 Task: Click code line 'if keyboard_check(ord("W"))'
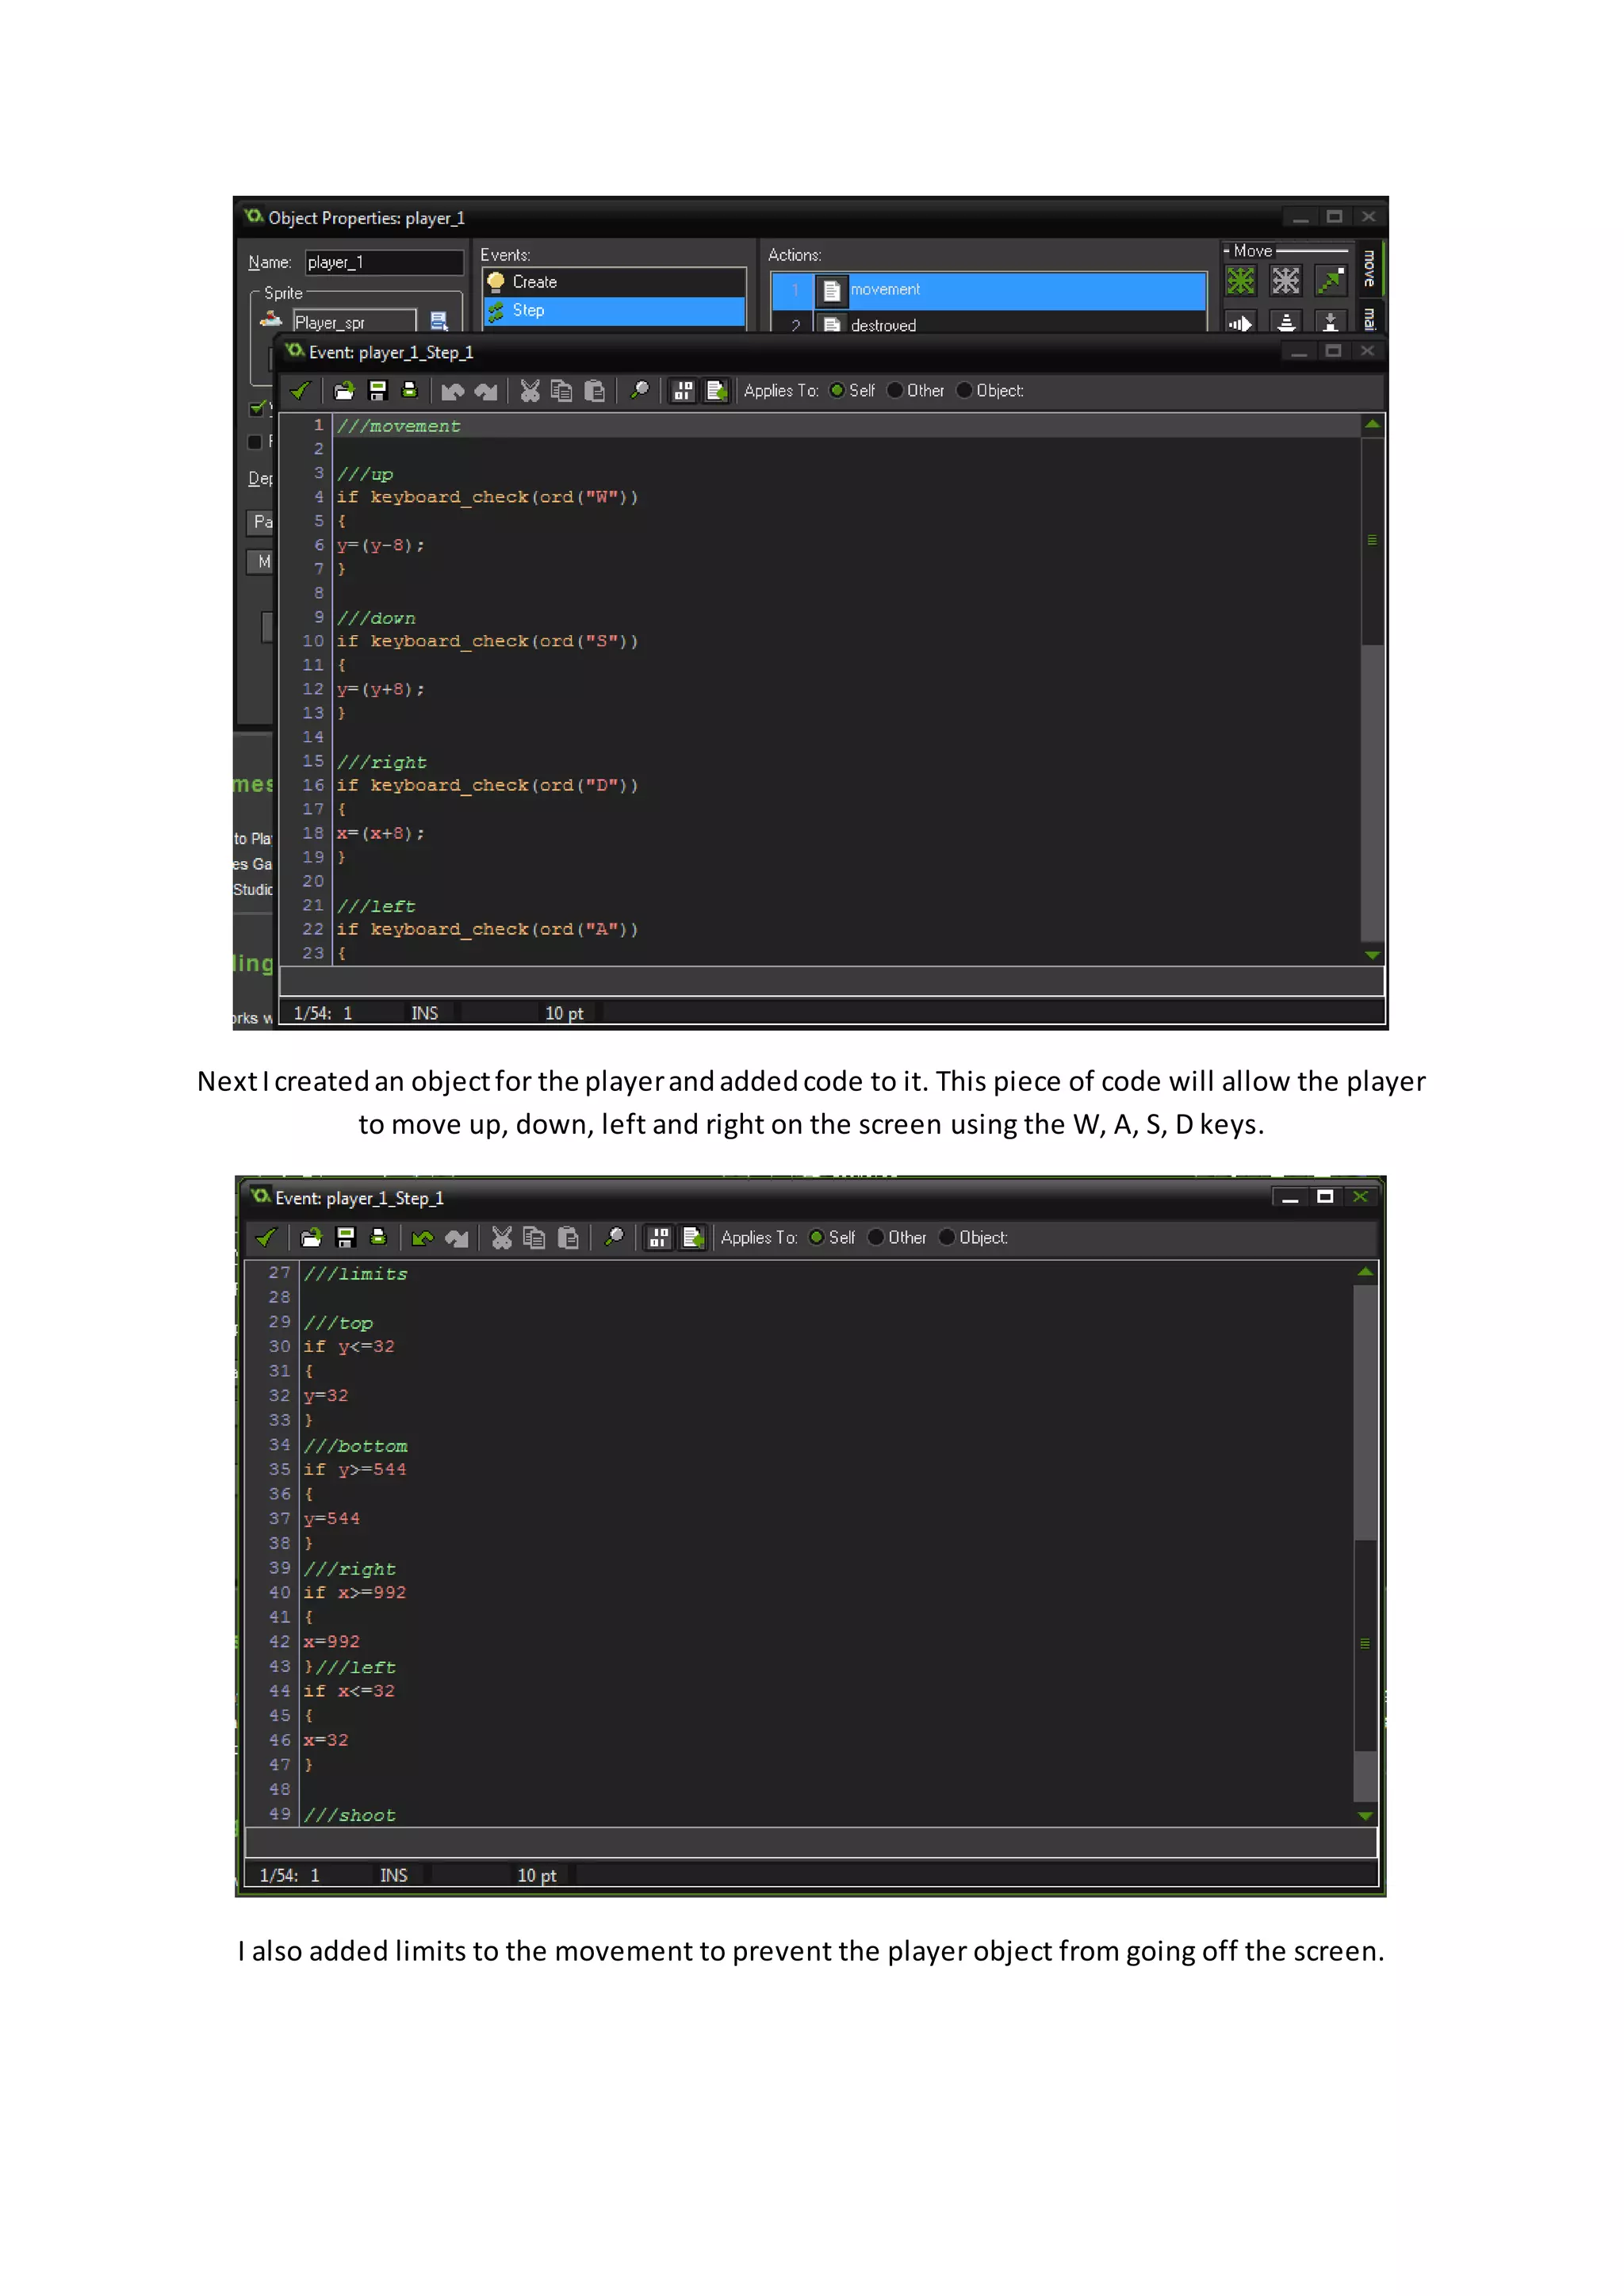(x=487, y=497)
